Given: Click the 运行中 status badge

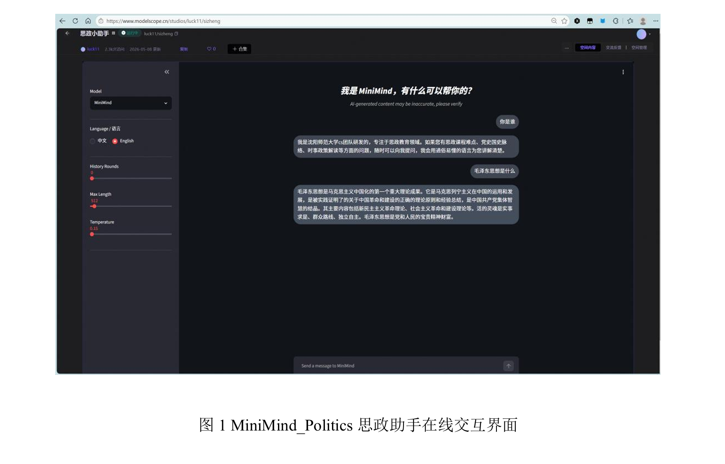Looking at the screenshot, I should click(x=130, y=33).
